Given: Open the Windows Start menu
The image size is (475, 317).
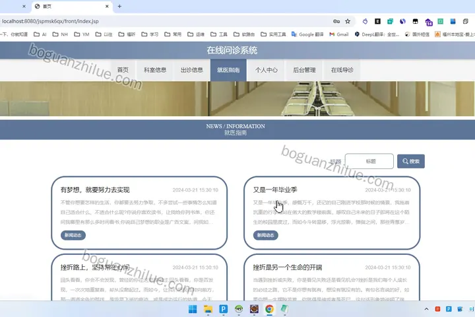Looking at the screenshot, I should pyautogui.click(x=193, y=309).
